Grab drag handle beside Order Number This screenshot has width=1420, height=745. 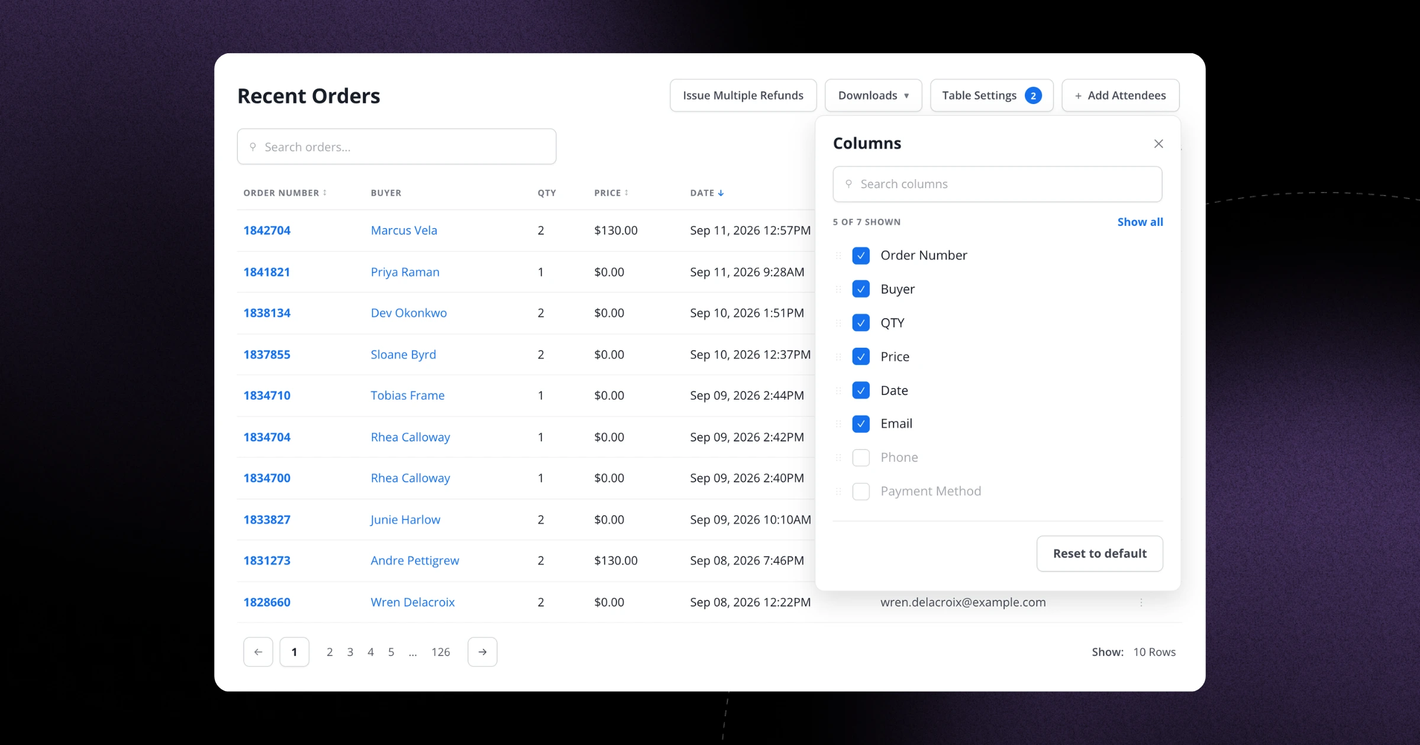pos(838,255)
